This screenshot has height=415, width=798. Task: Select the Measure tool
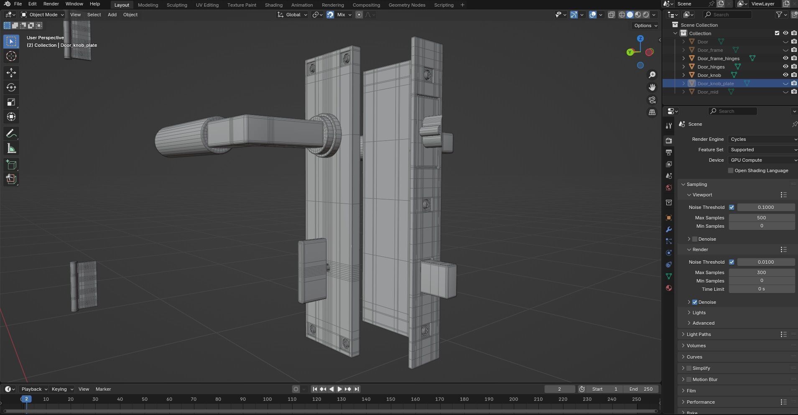point(11,148)
